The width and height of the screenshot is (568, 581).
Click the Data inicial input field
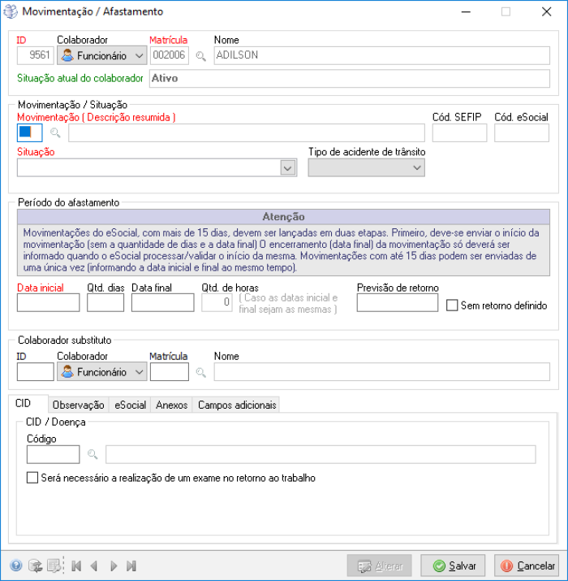[x=48, y=303]
